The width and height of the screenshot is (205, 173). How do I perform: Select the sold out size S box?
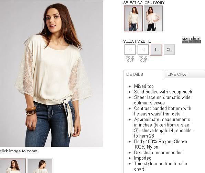(130, 50)
